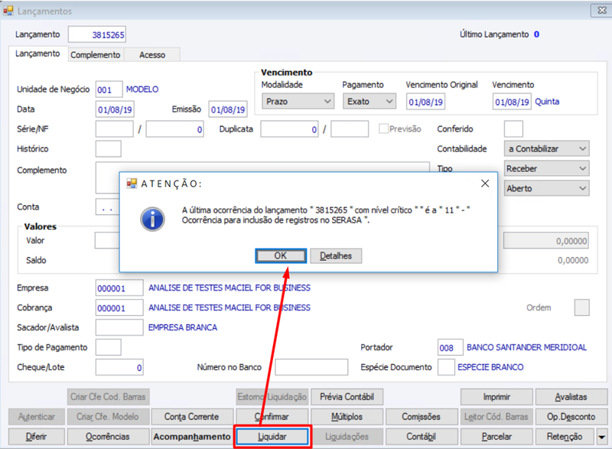612x449 pixels.
Task: Click the Cobrança code field 000001
Action: pos(119,308)
